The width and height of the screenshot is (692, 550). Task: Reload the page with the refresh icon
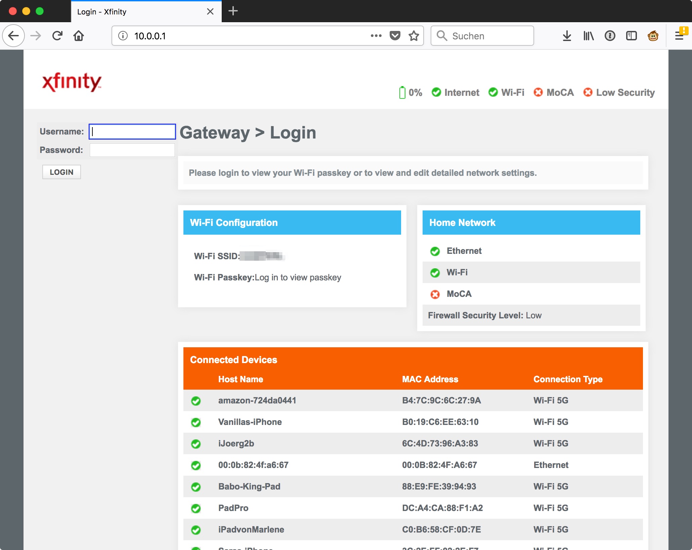tap(57, 36)
